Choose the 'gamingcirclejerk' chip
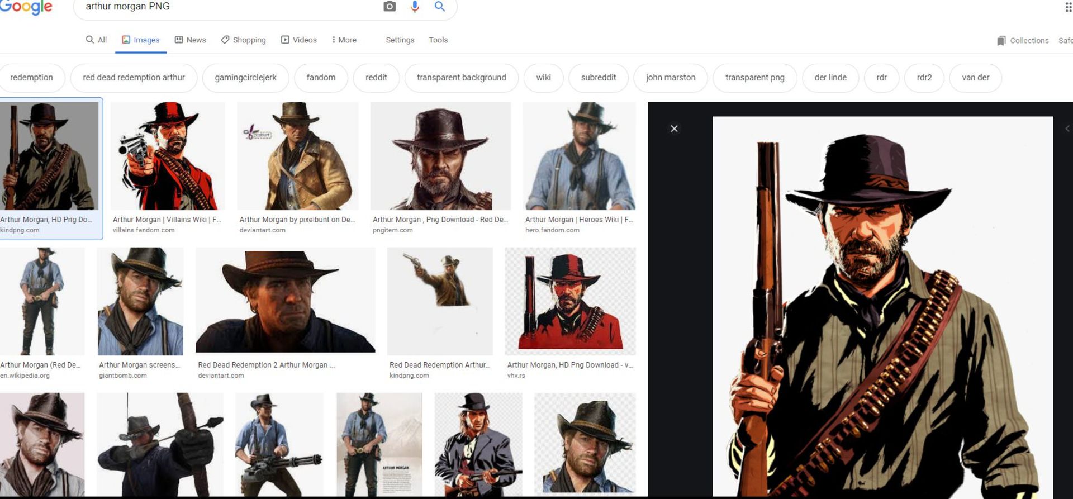Image resolution: width=1073 pixels, height=499 pixels. 245,78
